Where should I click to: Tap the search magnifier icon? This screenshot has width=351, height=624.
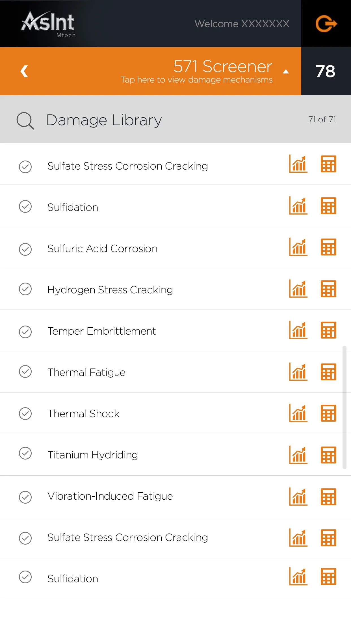tap(25, 121)
